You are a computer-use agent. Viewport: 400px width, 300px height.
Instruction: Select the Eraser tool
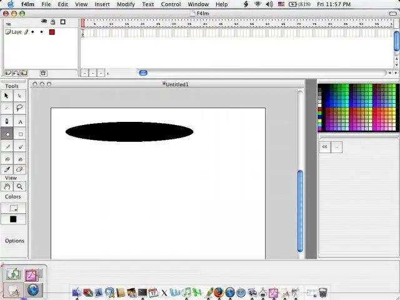[20, 169]
